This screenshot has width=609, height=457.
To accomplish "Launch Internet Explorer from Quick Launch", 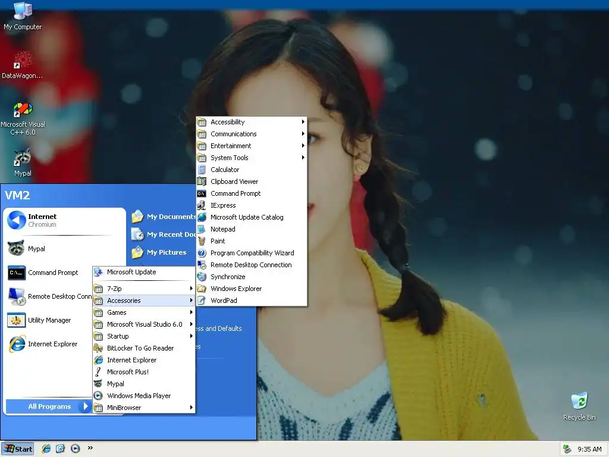I will point(46,449).
